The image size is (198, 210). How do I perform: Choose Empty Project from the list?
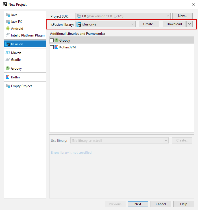point(21,86)
